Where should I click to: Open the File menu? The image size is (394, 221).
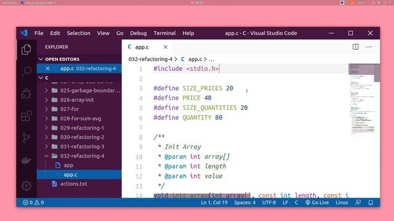click(39, 33)
